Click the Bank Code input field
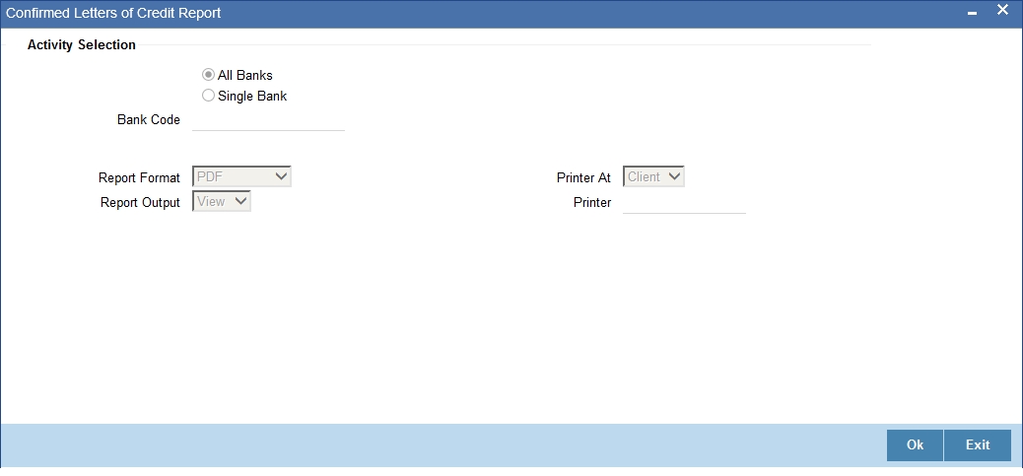 268,120
